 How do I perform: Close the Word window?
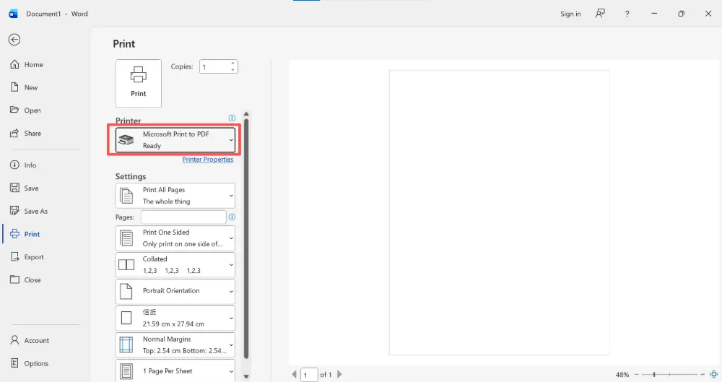708,14
